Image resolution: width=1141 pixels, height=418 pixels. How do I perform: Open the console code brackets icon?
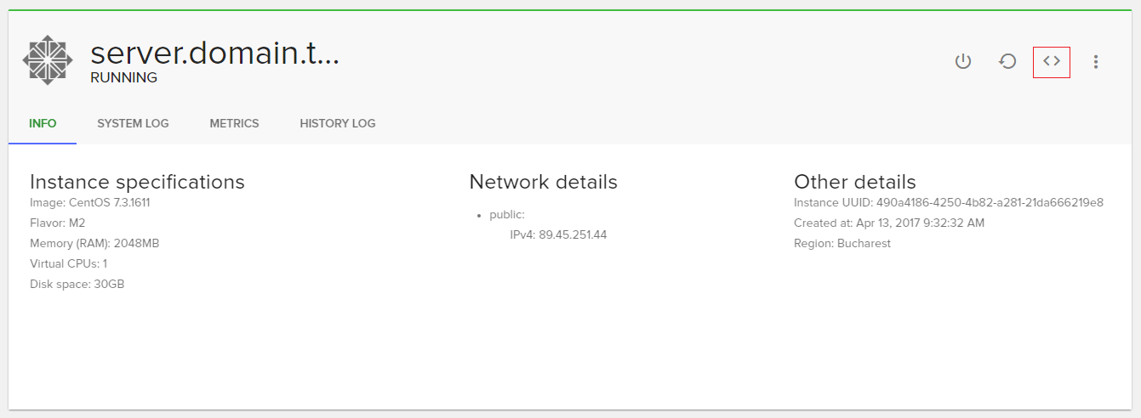pos(1052,61)
